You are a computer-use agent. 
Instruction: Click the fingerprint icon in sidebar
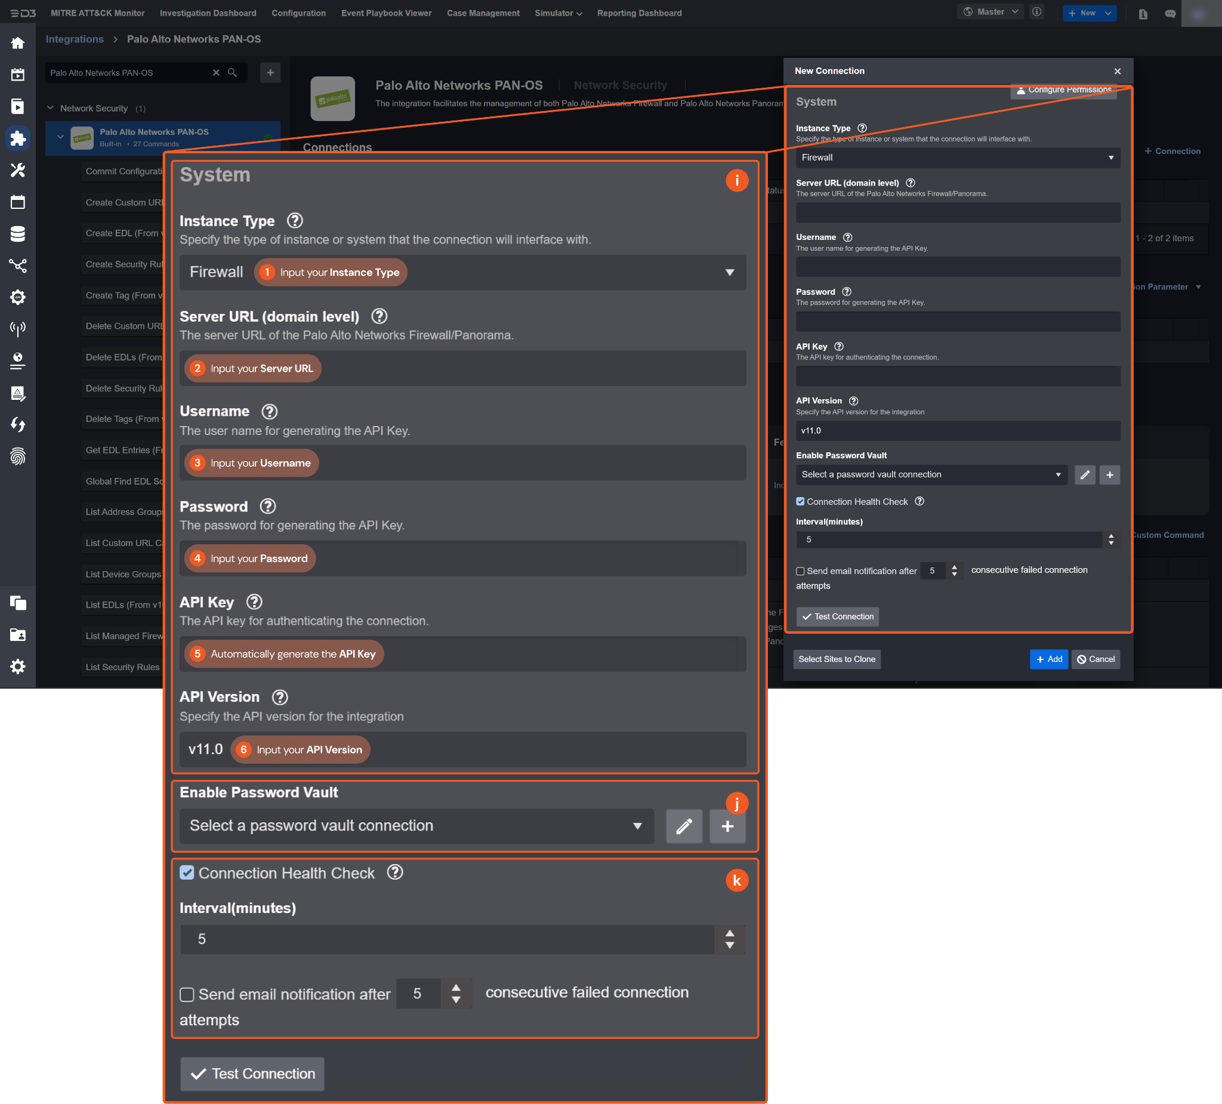[x=17, y=457]
